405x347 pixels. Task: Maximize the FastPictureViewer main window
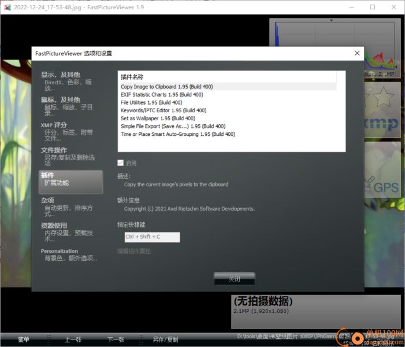coord(373,7)
